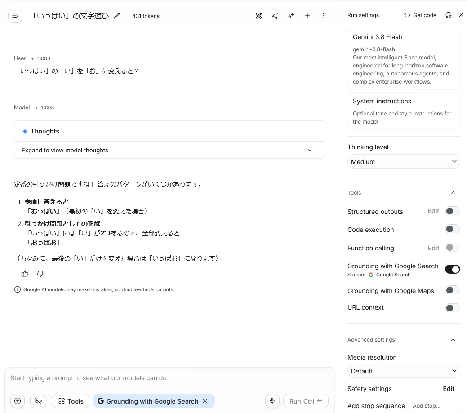The height and width of the screenshot is (413, 467).
Task: Open Get code panel
Action: pos(420,15)
